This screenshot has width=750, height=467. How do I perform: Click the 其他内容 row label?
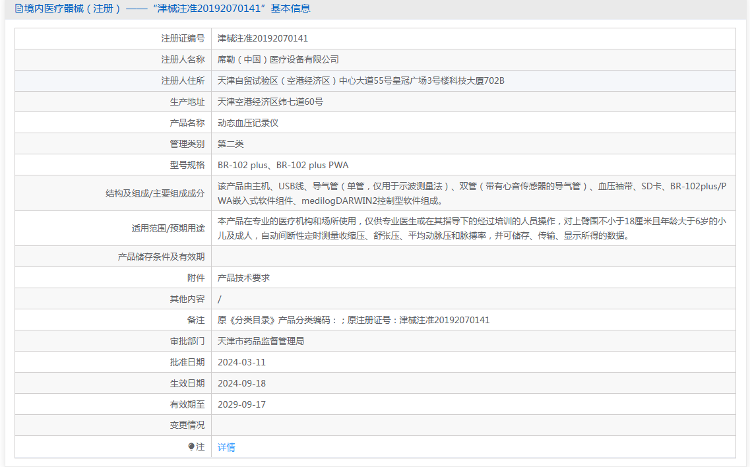187,299
